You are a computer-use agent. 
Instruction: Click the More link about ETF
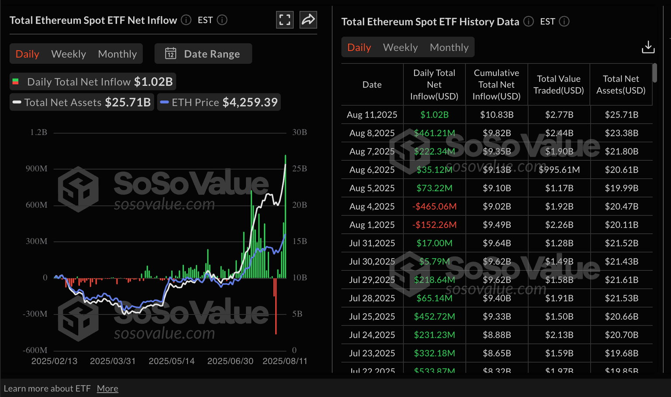tap(107, 388)
